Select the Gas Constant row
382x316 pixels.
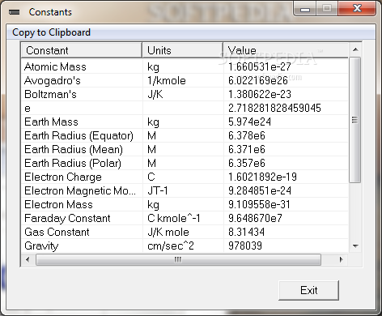click(x=185, y=232)
